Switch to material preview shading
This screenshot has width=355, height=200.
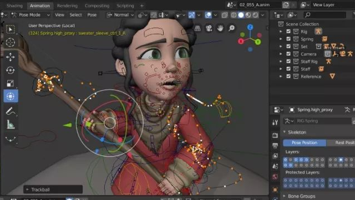(248, 15)
